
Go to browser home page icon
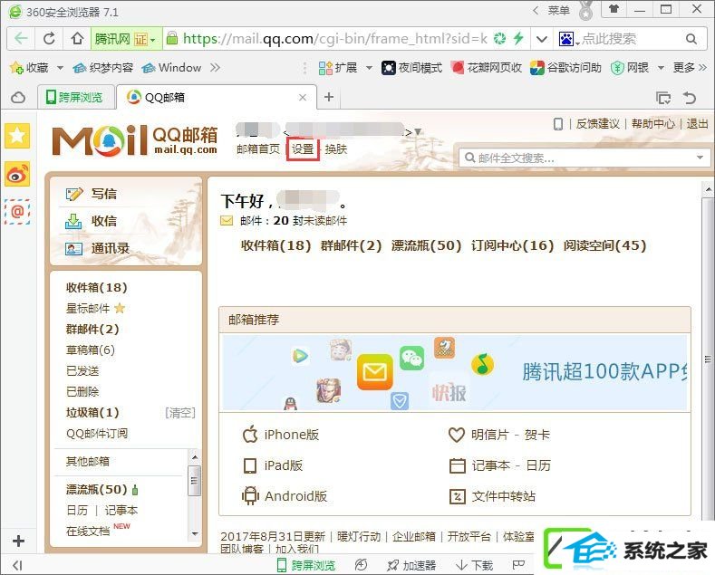77,39
